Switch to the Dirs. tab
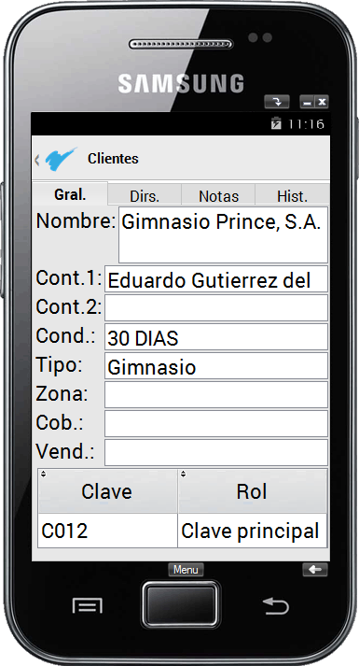 point(145,196)
